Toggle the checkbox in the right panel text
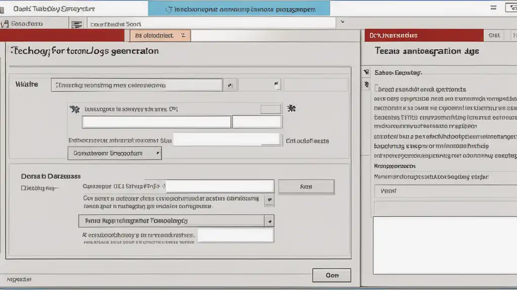Screen dimensions: 517x290 coord(376,88)
